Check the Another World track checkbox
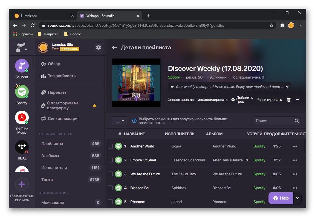This screenshot has width=315, height=217. [110, 146]
